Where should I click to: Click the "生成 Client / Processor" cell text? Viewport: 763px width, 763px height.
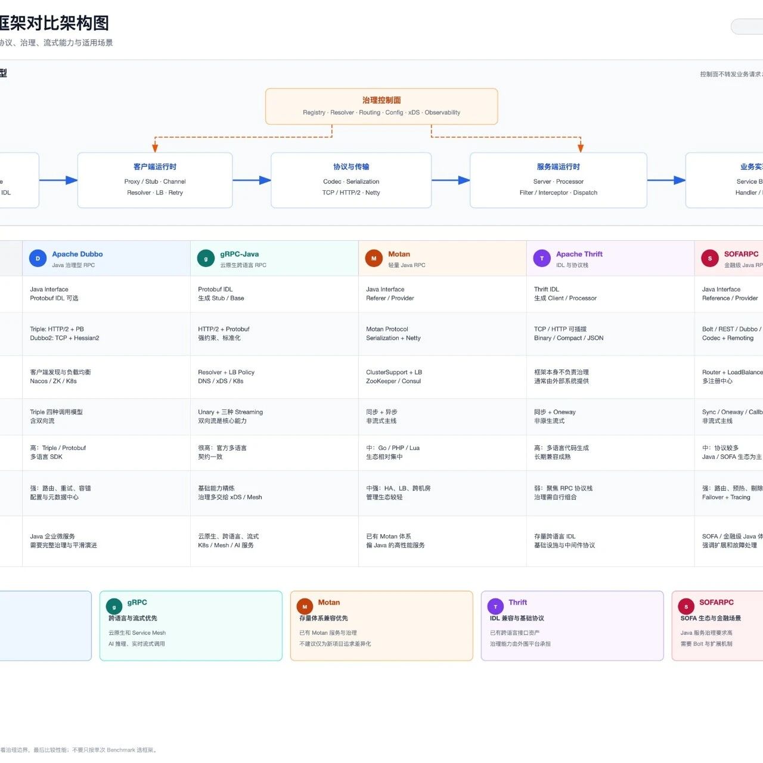click(x=565, y=299)
